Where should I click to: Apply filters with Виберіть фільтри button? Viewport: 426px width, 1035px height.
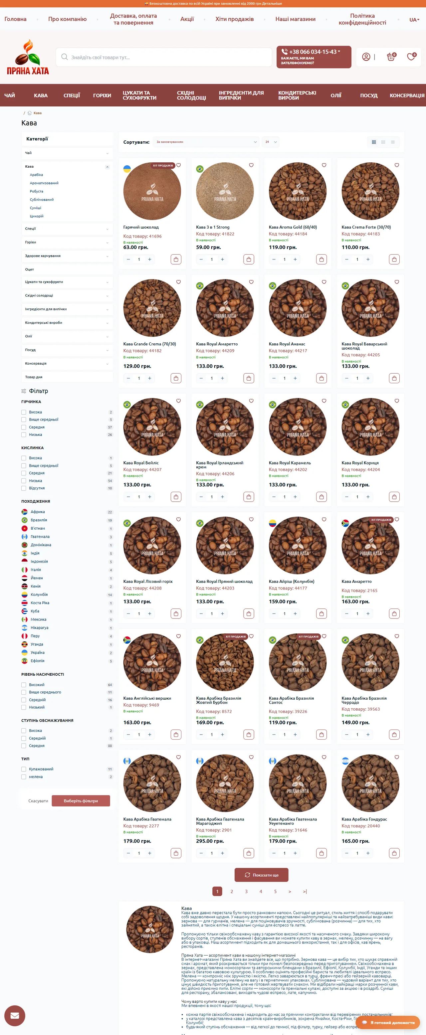(x=81, y=801)
